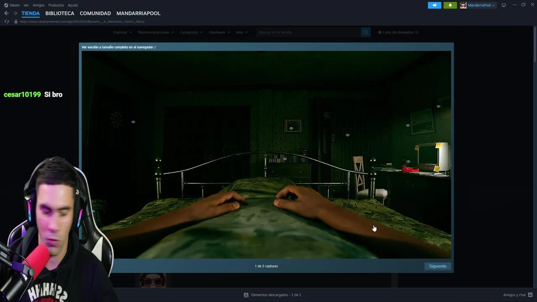
Task: Reload the store page
Action: [6, 21]
